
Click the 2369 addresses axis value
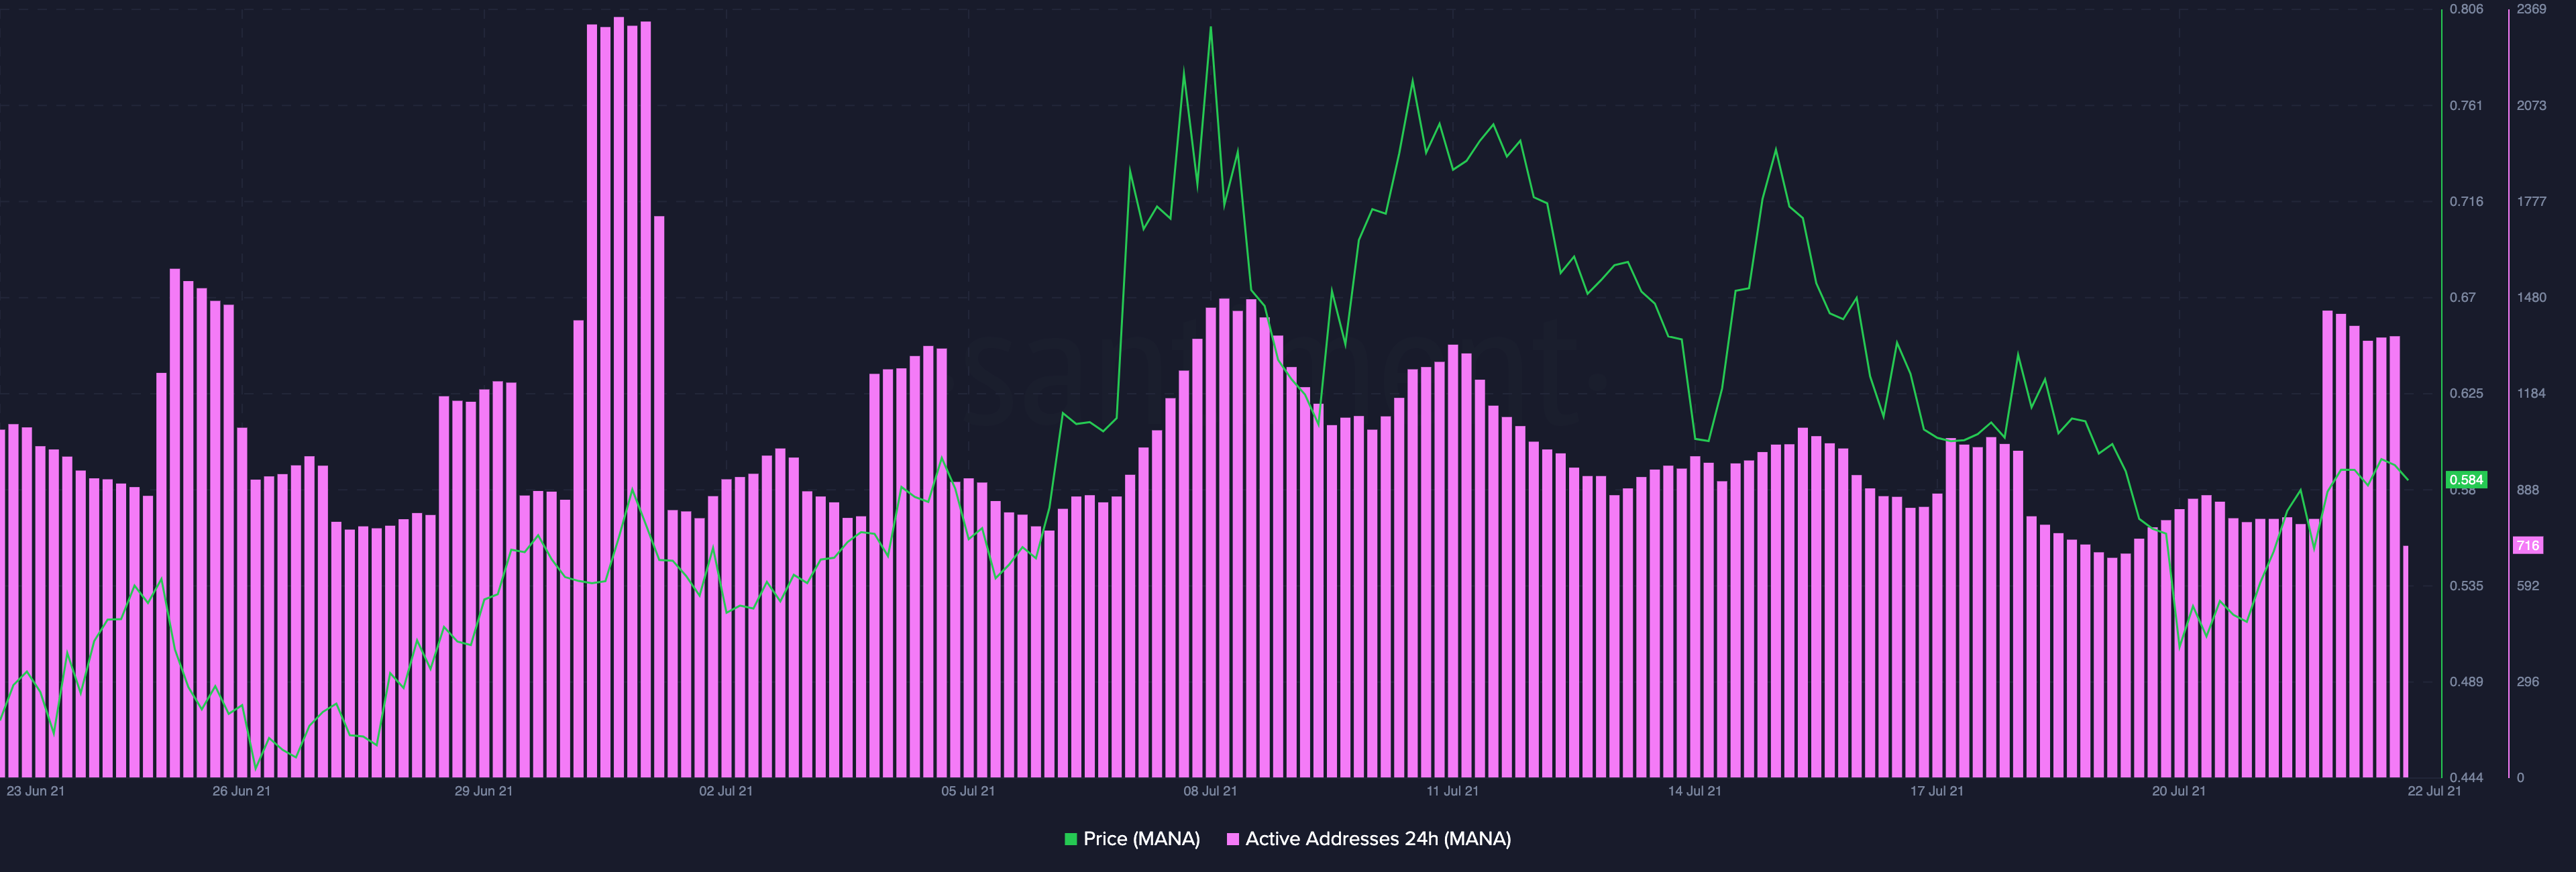tap(2531, 9)
